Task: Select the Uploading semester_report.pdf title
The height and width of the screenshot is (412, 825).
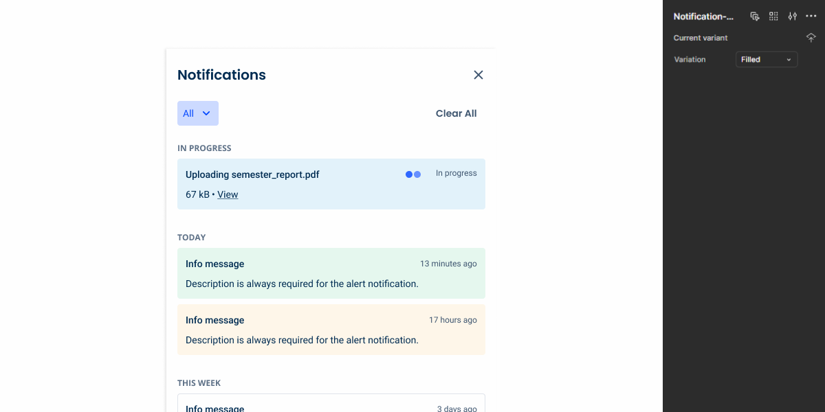Action: point(252,174)
